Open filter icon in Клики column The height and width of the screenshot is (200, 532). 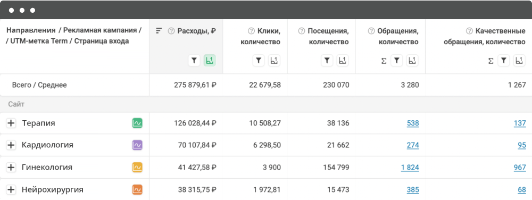coord(259,61)
